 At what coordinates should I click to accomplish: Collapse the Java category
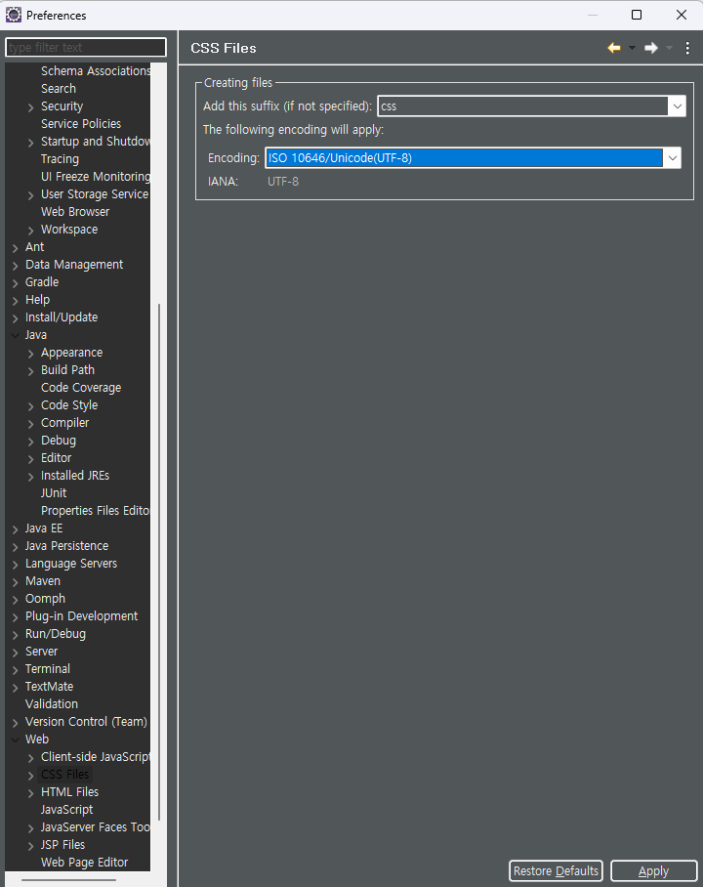16,335
